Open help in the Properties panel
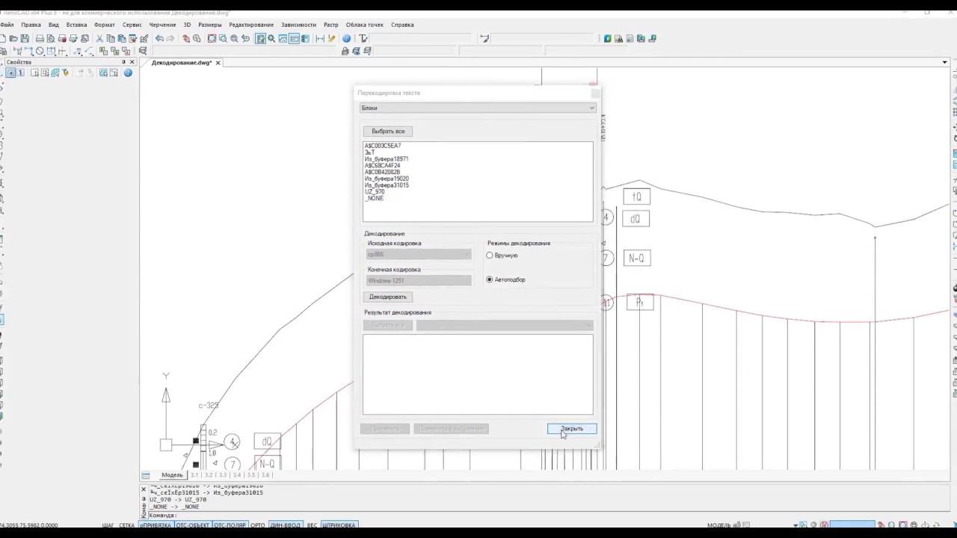This screenshot has height=538, width=957. click(128, 72)
